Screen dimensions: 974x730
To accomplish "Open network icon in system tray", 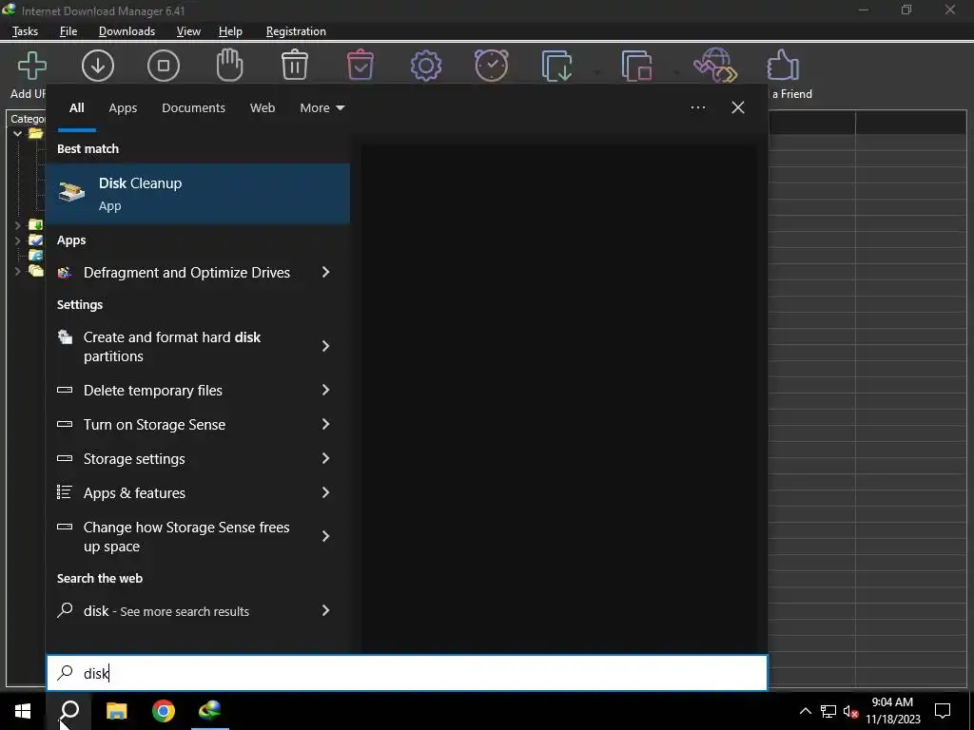I will click(828, 711).
